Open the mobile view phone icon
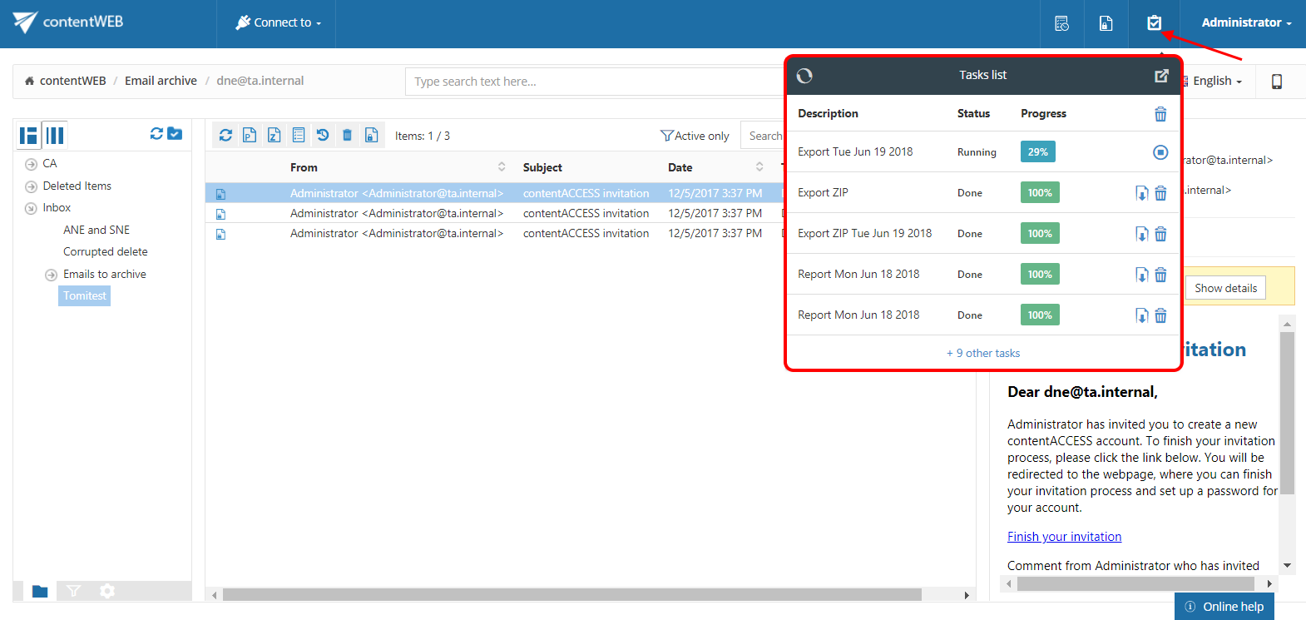 [1277, 82]
